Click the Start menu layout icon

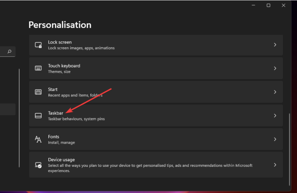coord(38,92)
